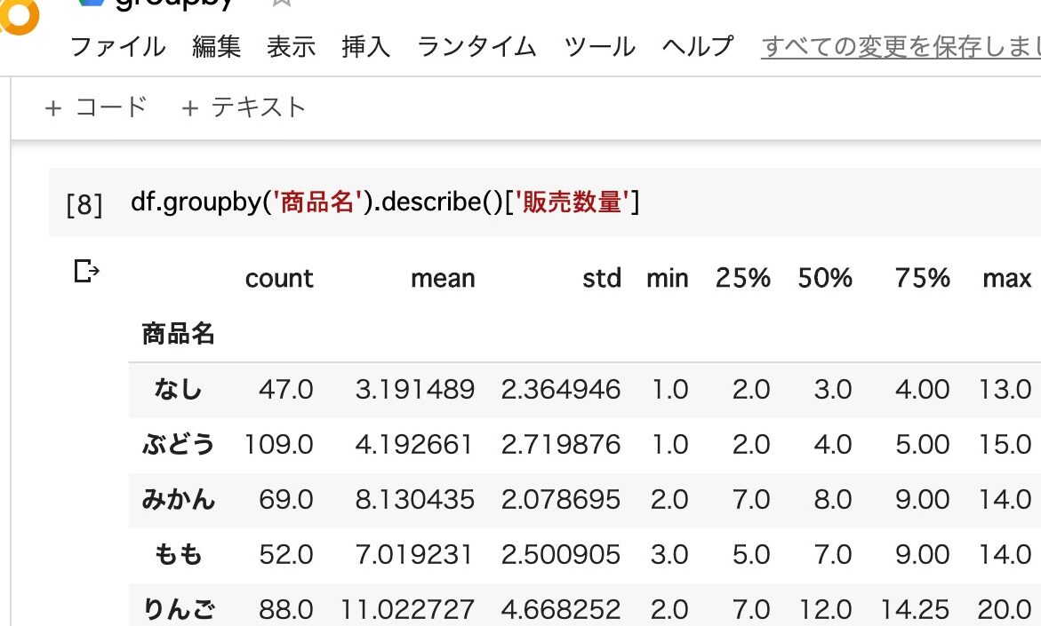The image size is (1041, 626).
Task: Add a new text cell with + テキスト
Action: pyautogui.click(x=244, y=107)
